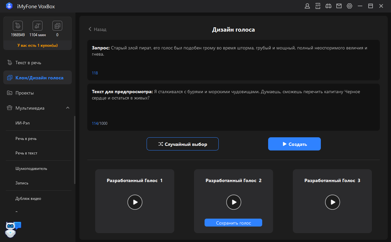Click the Текст для предпросмотра text field

(x=234, y=107)
